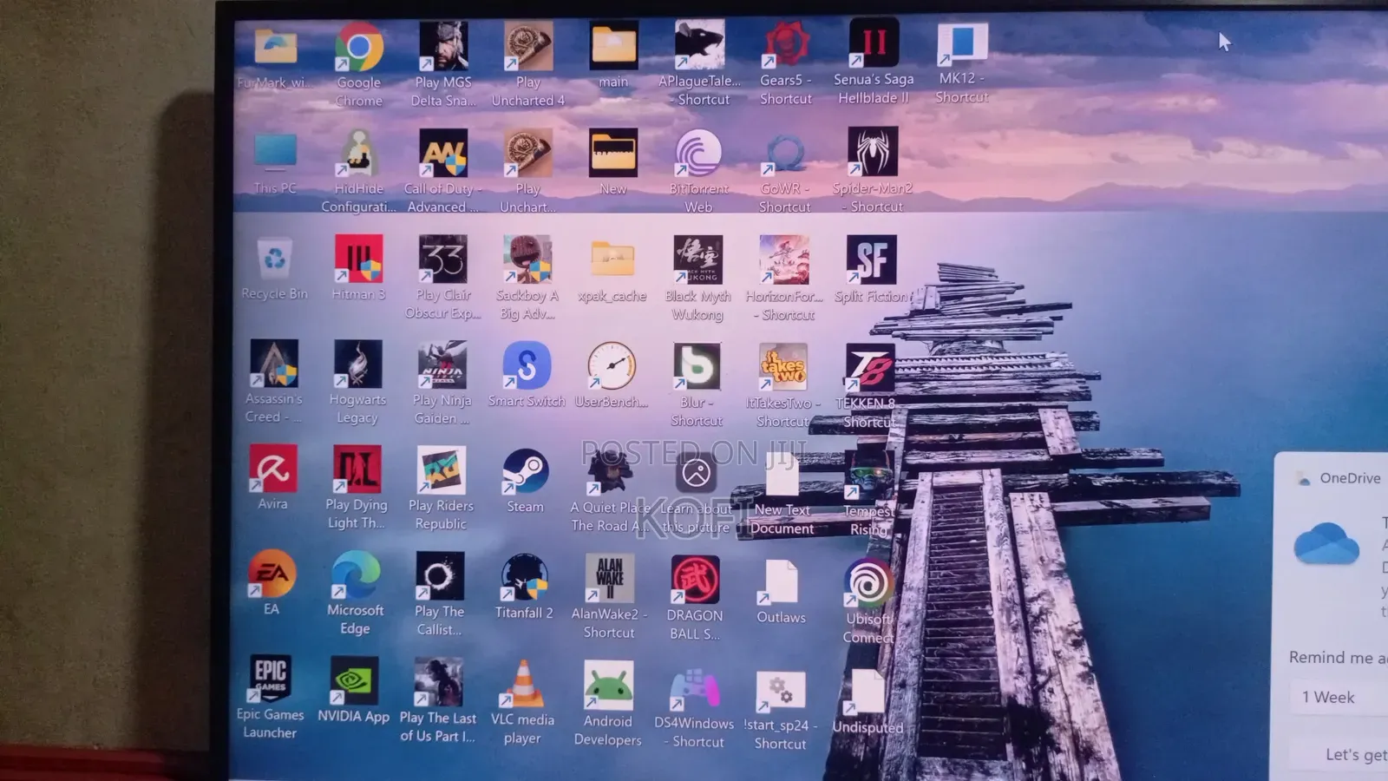
Task: Select the Android Developers icon
Action: pos(608,686)
